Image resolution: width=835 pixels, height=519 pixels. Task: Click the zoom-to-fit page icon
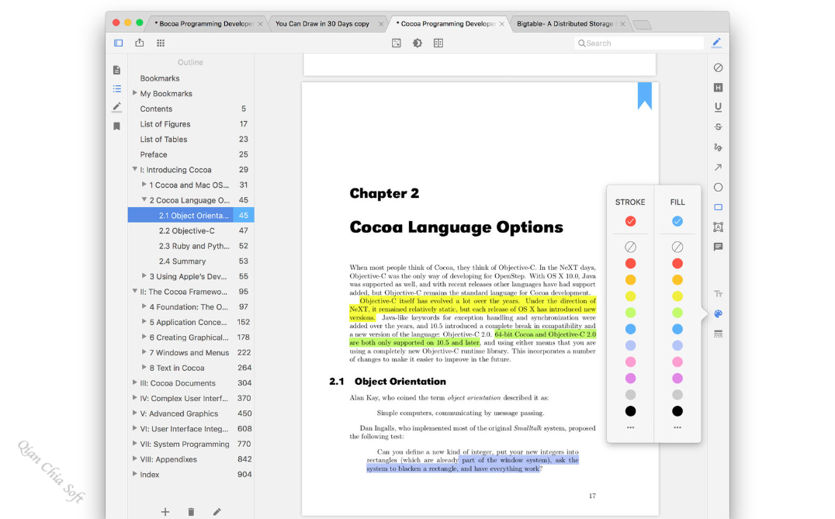pos(397,43)
